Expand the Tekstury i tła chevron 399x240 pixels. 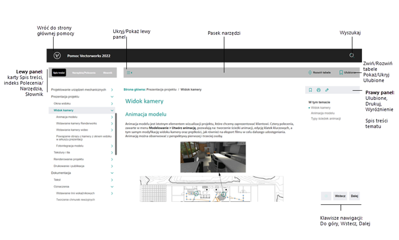(x=112, y=152)
